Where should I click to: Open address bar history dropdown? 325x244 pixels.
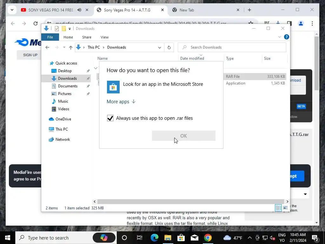point(159,47)
